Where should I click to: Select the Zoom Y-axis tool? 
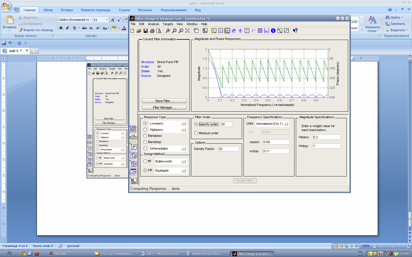[181, 31]
